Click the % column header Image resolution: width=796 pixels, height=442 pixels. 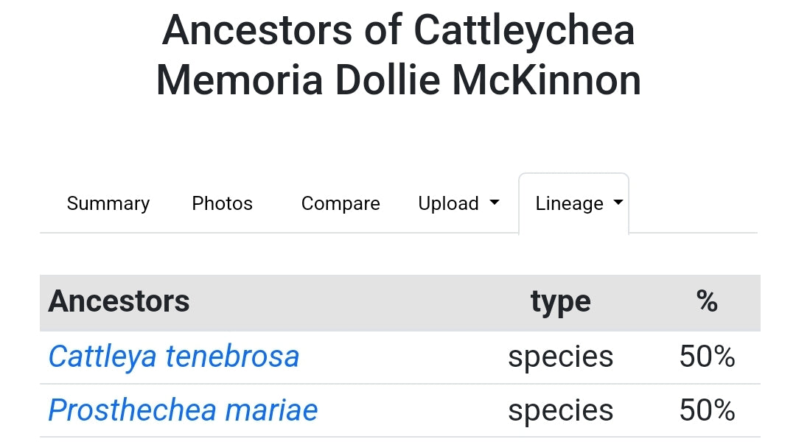tap(707, 302)
